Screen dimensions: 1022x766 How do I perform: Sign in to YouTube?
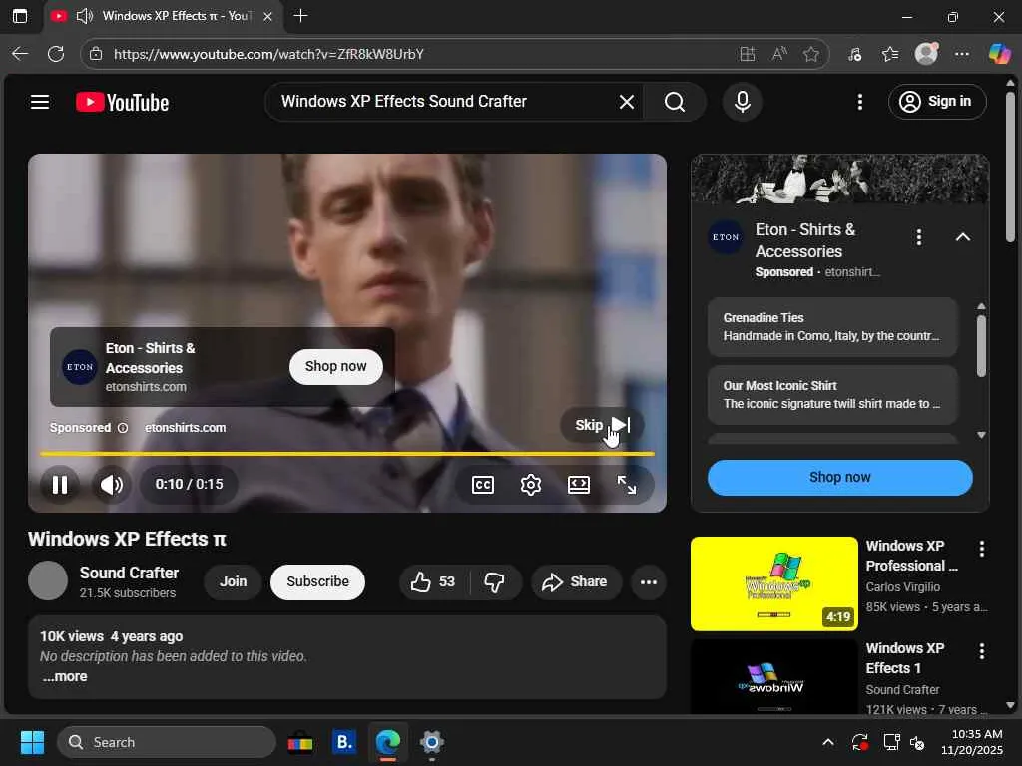click(x=936, y=102)
